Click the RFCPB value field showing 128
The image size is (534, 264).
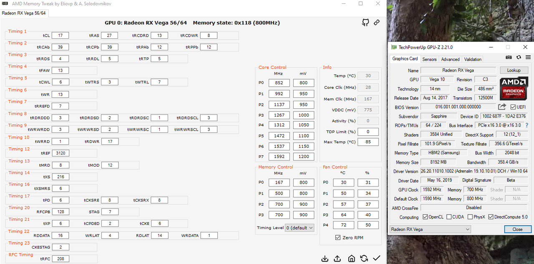(60, 212)
